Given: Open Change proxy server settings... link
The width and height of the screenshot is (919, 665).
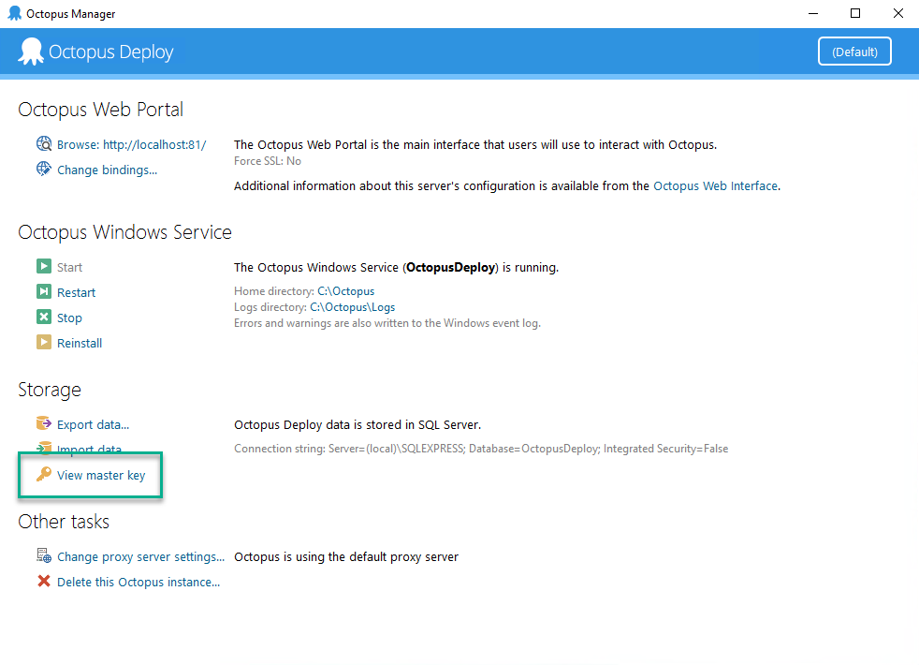Looking at the screenshot, I should [x=140, y=557].
